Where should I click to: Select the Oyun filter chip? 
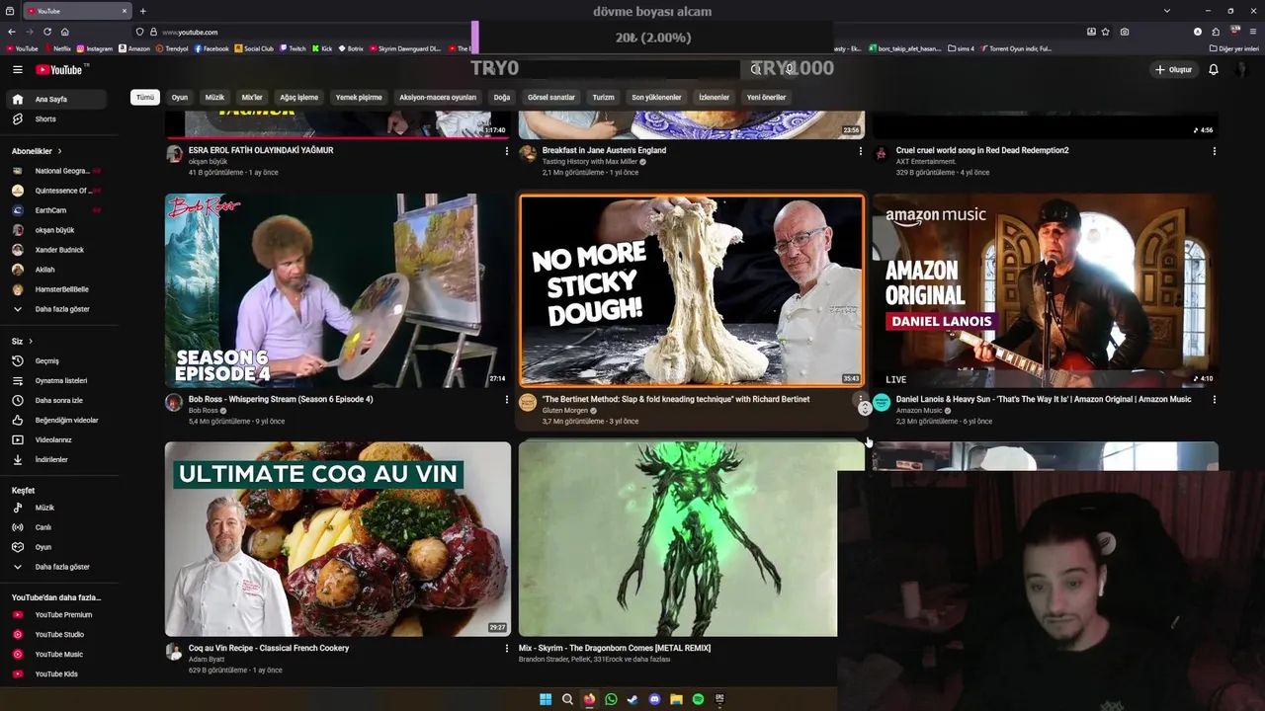tap(180, 97)
